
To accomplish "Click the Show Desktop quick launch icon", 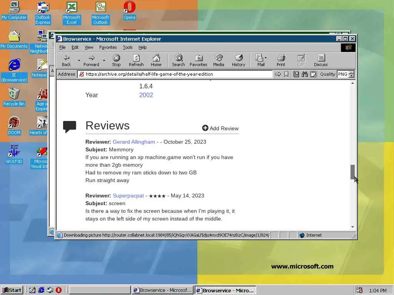I will pos(32,290).
